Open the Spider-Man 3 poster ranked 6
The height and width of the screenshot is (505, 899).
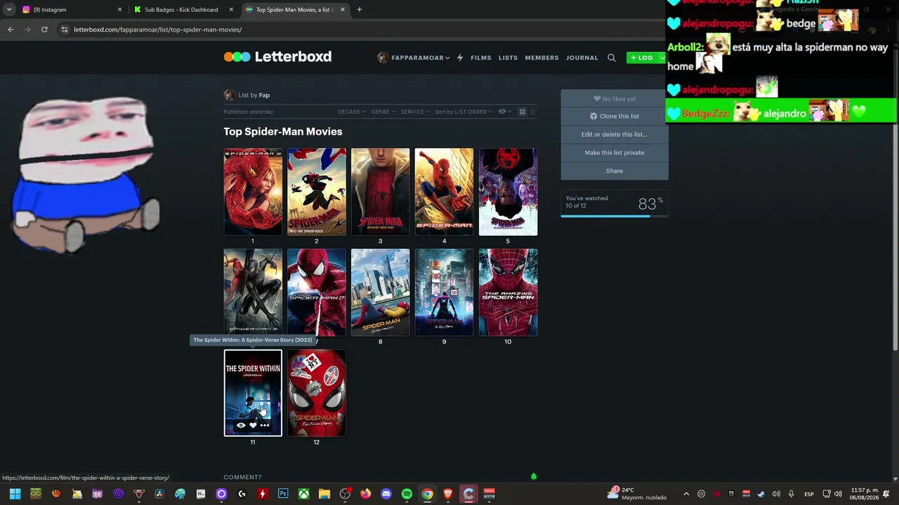[253, 292]
